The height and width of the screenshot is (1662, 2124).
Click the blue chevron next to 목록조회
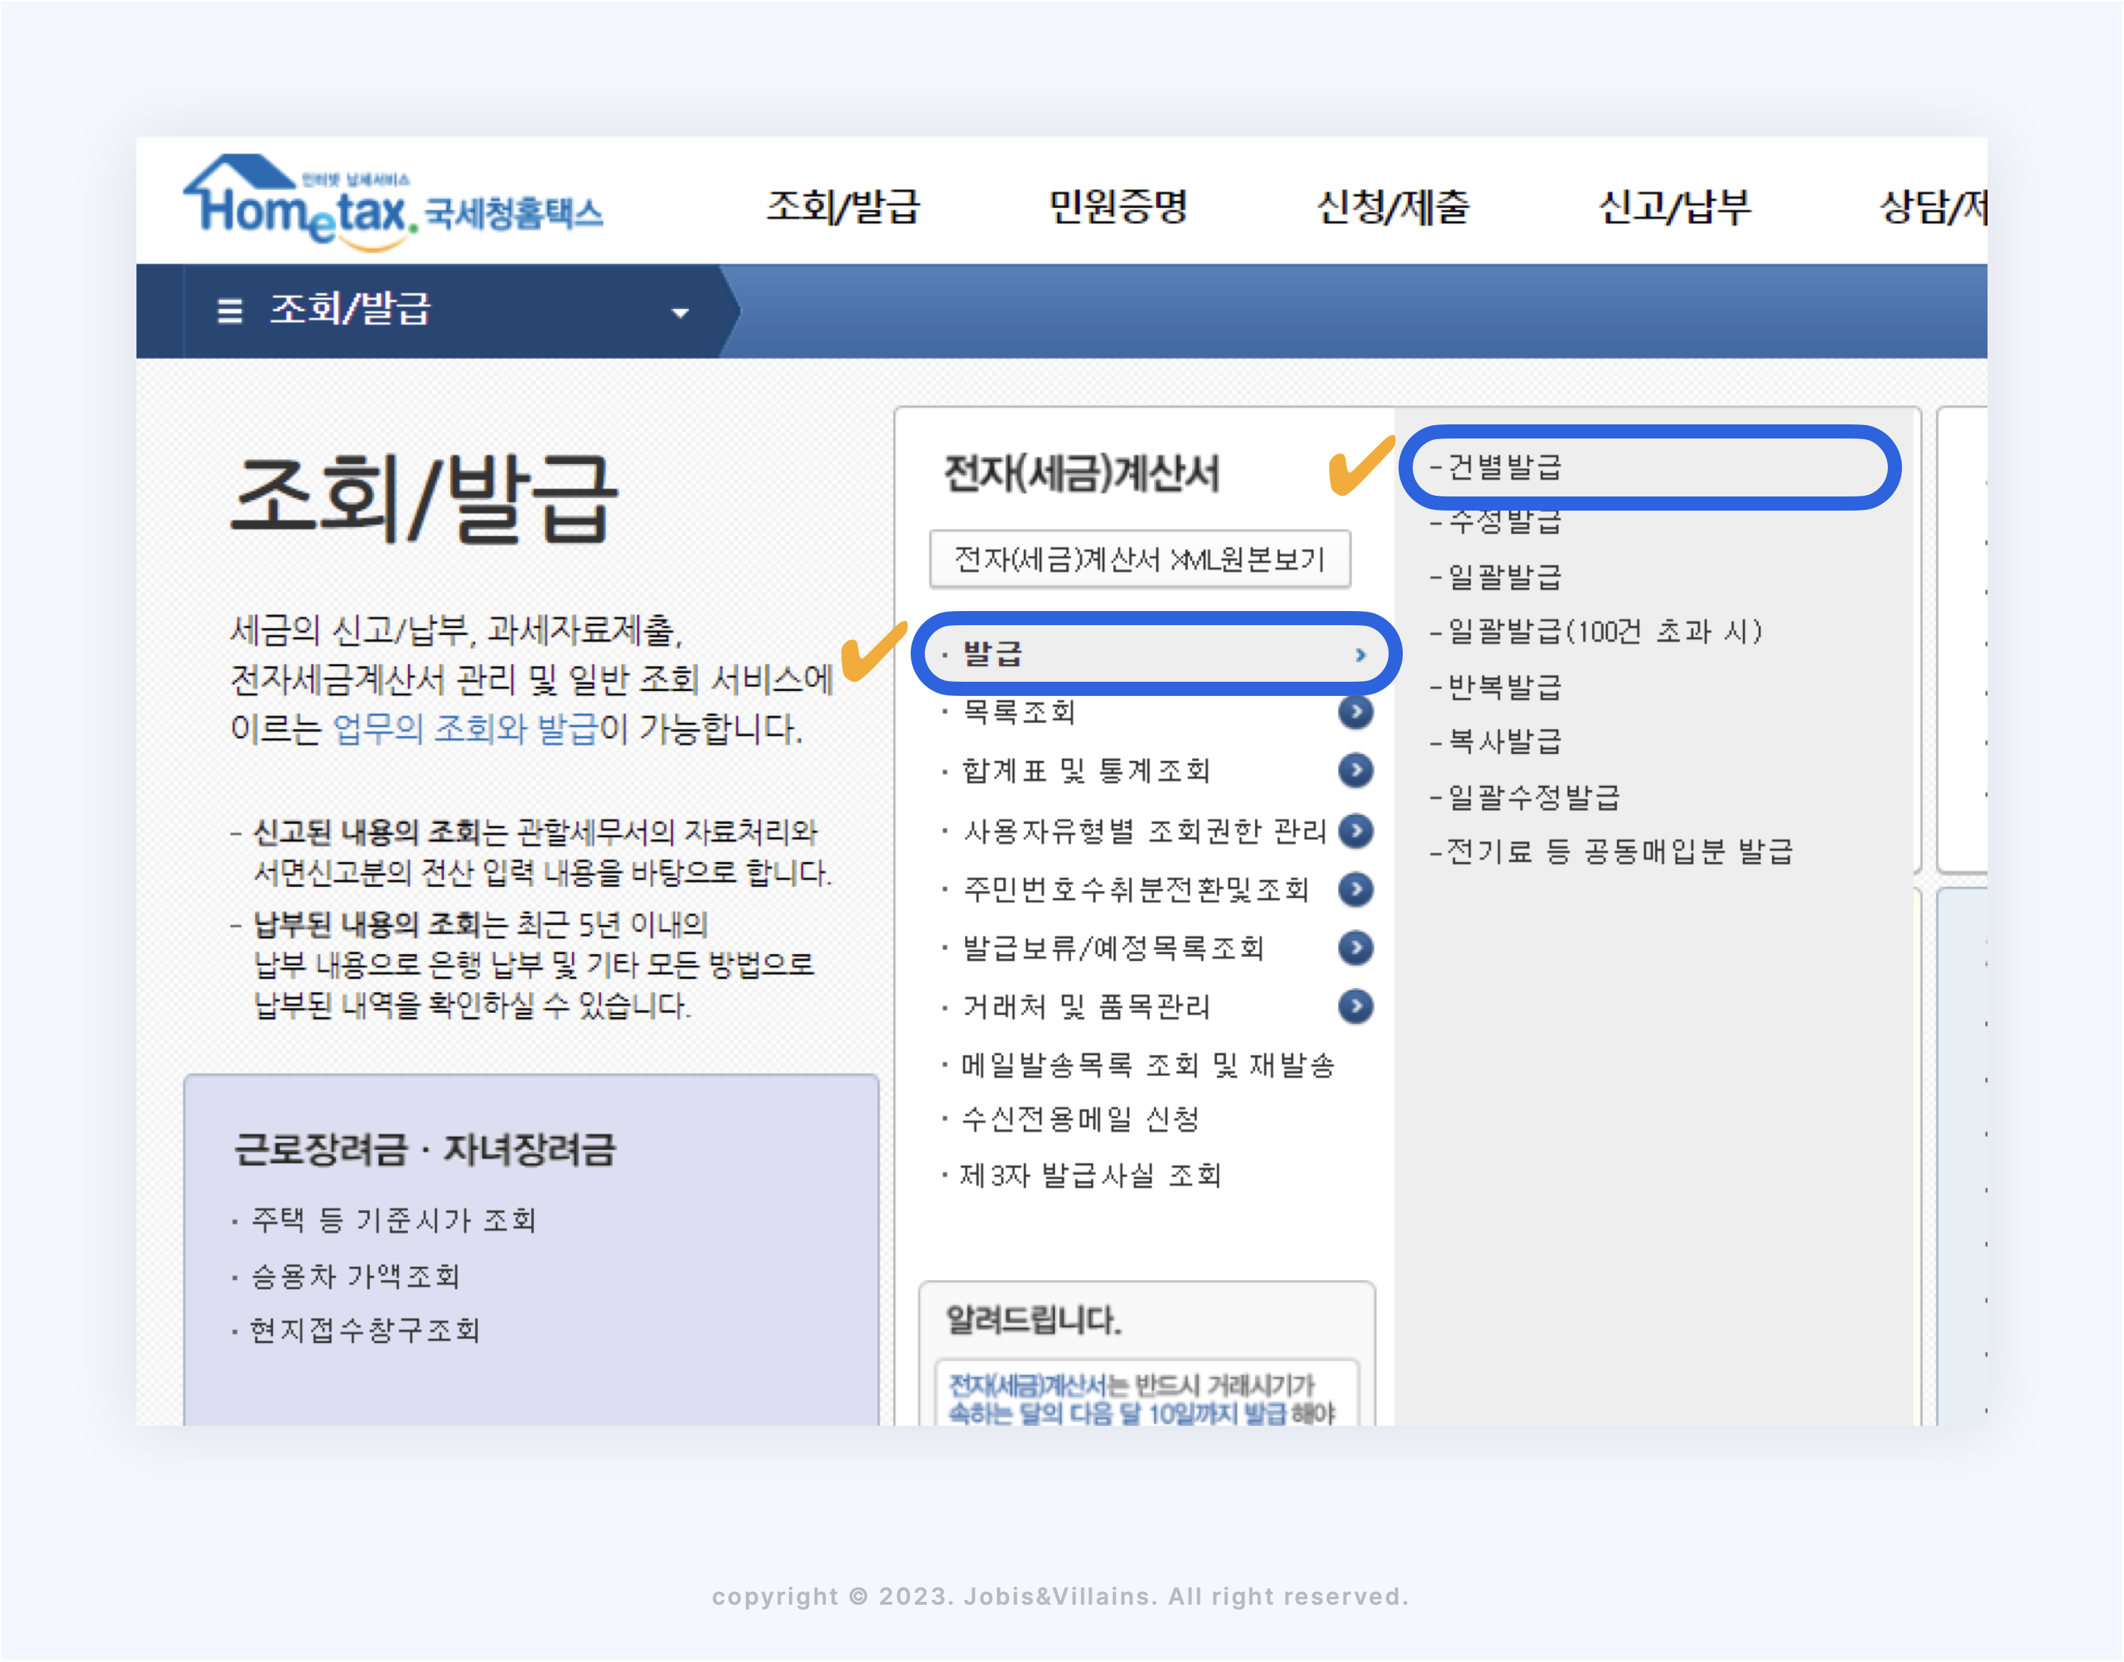1356,711
